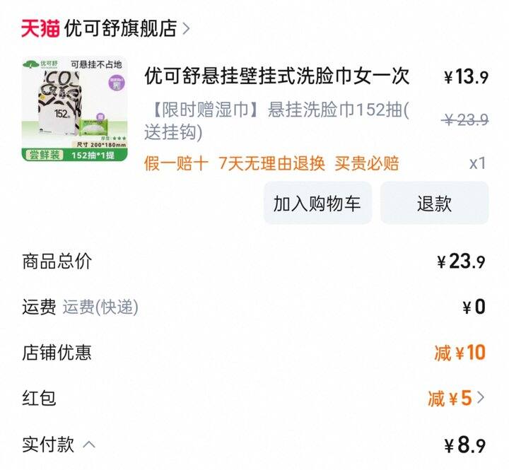Open the product thumbnail image

pos(75,109)
